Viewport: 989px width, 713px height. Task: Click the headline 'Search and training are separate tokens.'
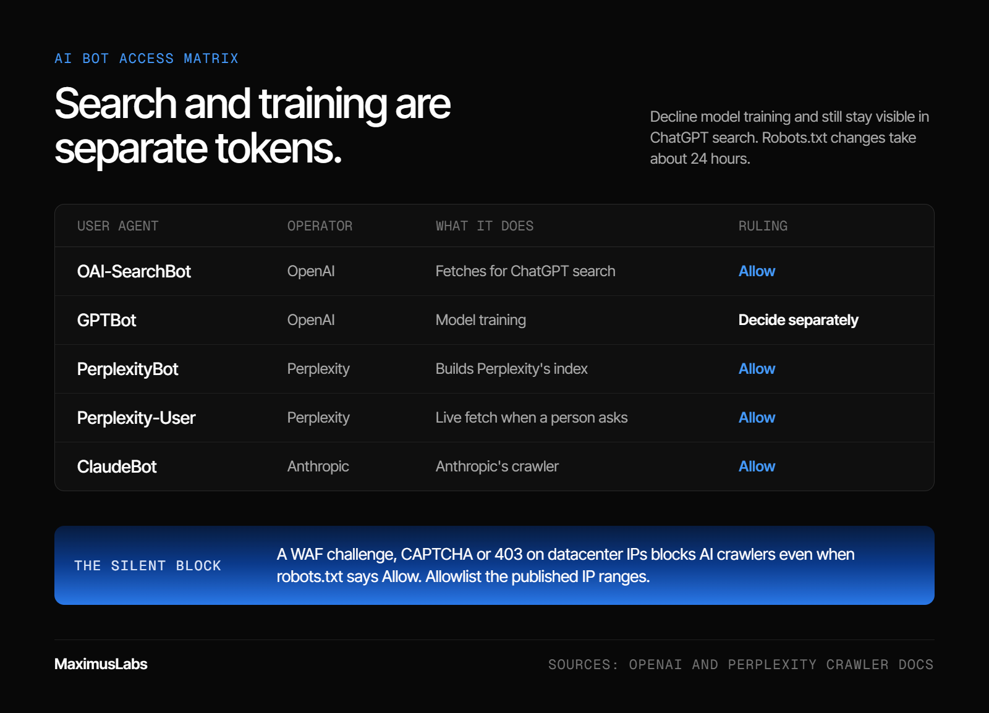[252, 126]
